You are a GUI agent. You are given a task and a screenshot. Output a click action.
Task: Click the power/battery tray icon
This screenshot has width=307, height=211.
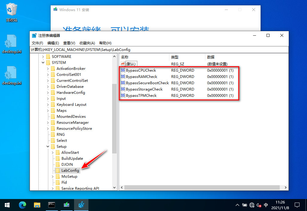pos(245,205)
